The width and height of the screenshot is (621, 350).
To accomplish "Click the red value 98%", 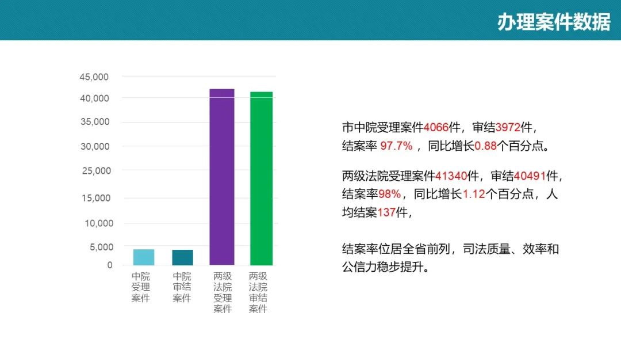I will 390,194.
